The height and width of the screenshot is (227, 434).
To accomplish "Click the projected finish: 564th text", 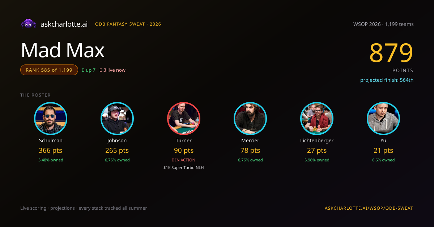I will (387, 80).
